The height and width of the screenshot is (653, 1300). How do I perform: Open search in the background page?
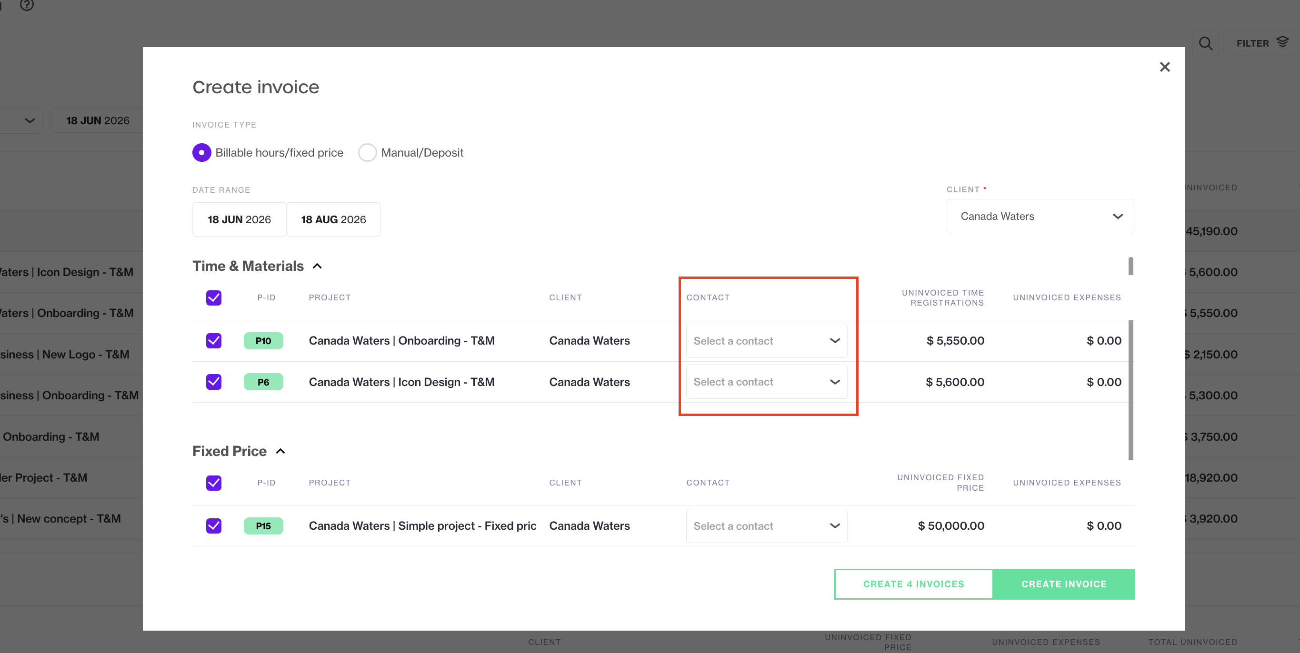1205,43
